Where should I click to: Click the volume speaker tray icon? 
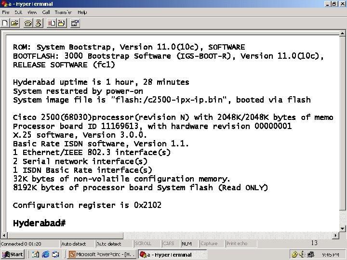[302, 255]
